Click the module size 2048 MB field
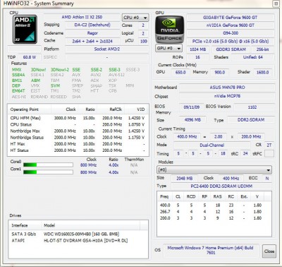 point(185,179)
